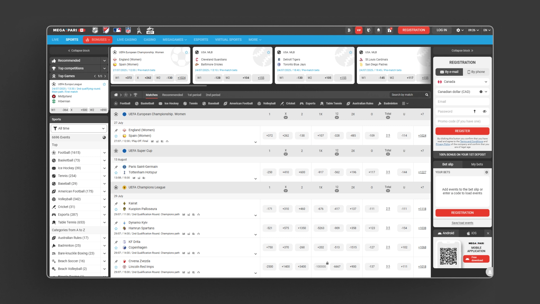
Task: Click the Promo code input field
Action: pyautogui.click(x=462, y=121)
